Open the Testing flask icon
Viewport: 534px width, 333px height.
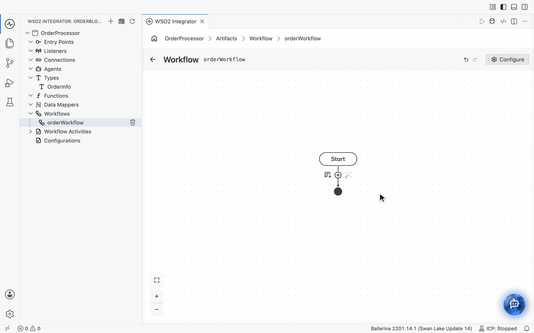[x=10, y=102]
